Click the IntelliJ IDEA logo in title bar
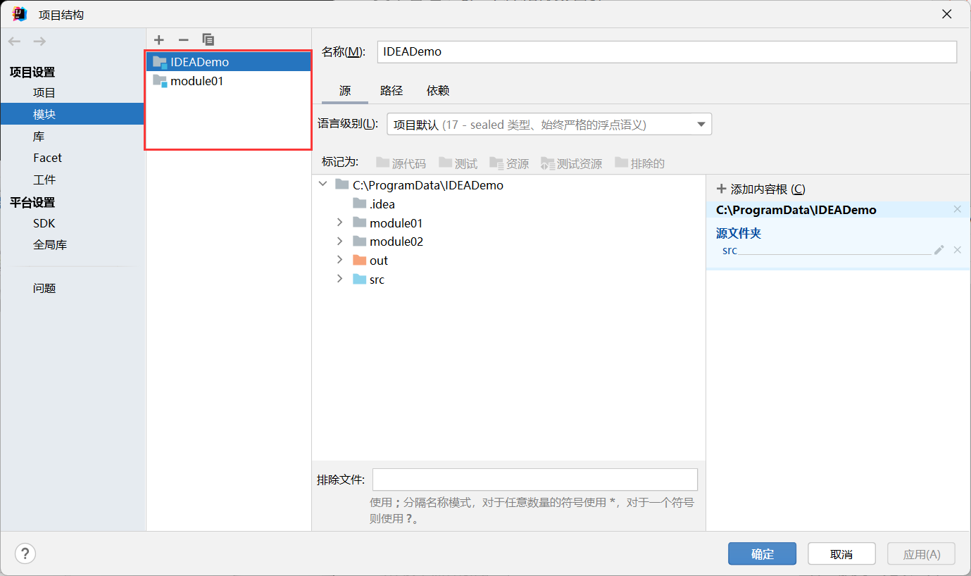Image resolution: width=971 pixels, height=576 pixels. (x=20, y=14)
